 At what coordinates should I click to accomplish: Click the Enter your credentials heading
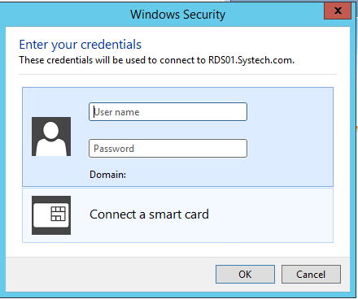[x=81, y=45]
